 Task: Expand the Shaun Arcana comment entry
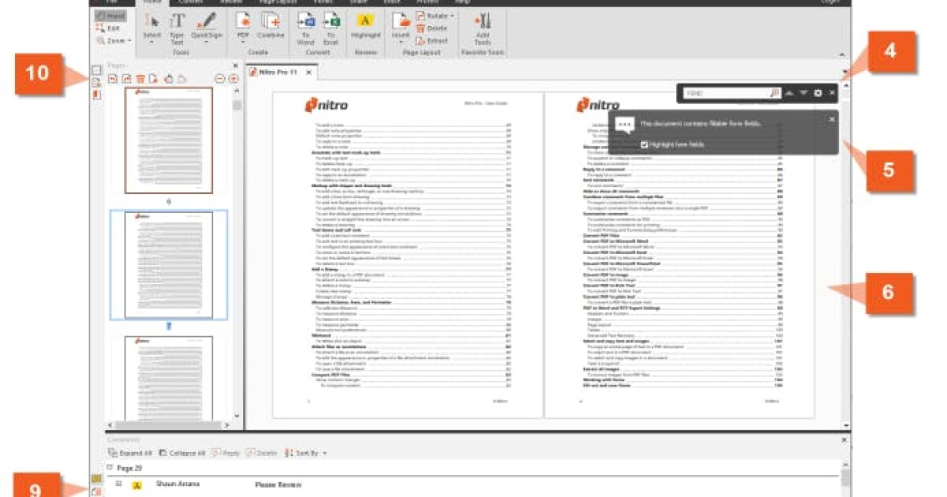[x=119, y=484]
